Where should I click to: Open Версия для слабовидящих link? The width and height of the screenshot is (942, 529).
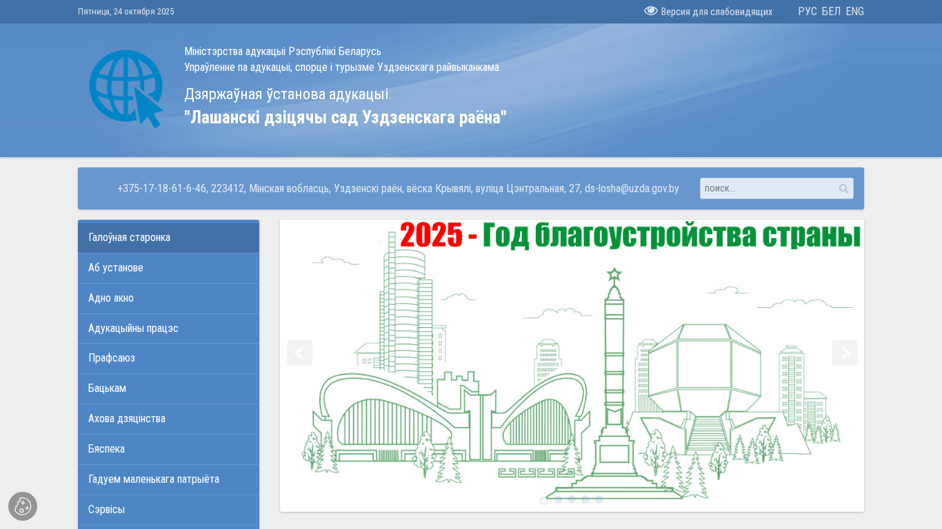click(716, 12)
